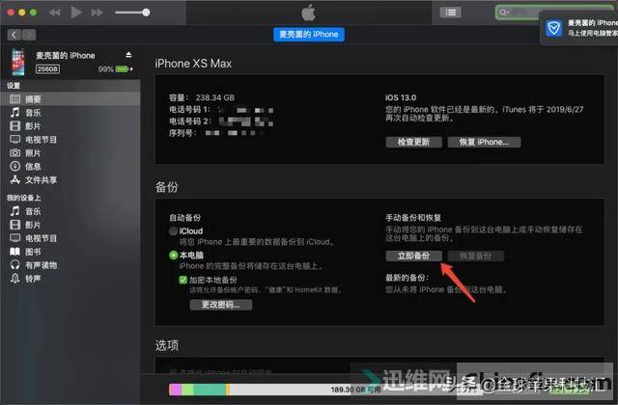Click the 更改密码... button
This screenshot has width=618, height=405.
(x=221, y=305)
